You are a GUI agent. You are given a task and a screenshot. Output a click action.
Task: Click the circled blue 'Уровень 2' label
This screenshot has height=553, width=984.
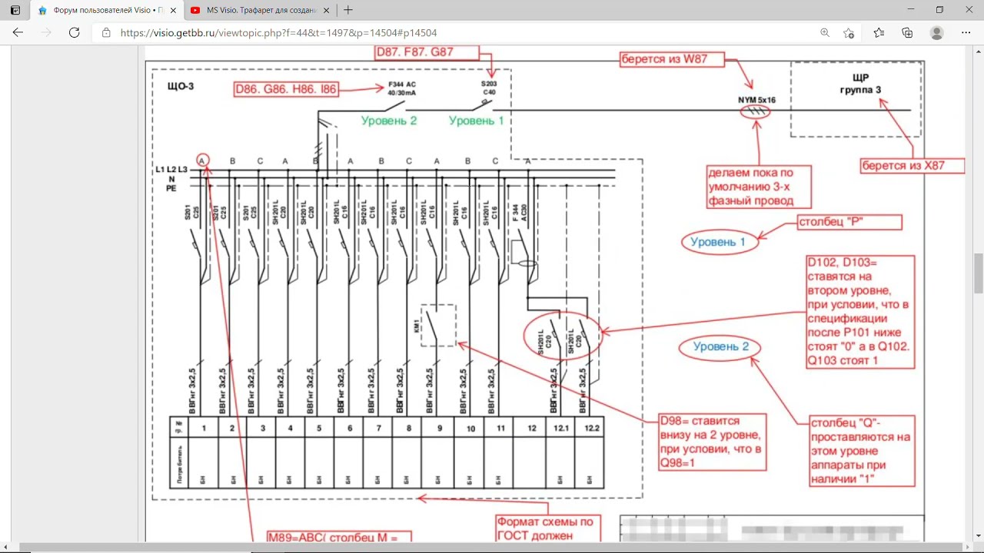point(720,347)
